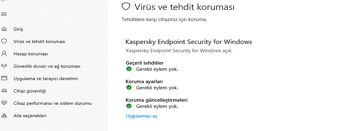Toggle the hamburger navigation menu
The image size is (350, 131).
click(4, 14)
